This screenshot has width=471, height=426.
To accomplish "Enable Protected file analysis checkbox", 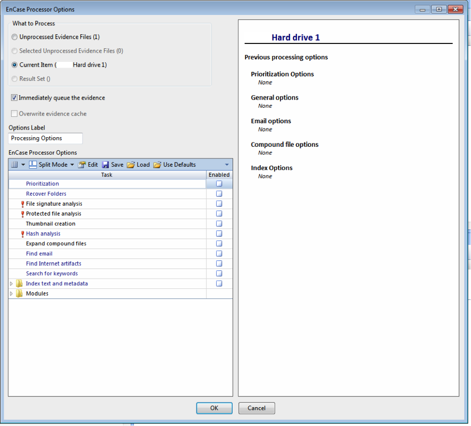I will coord(219,213).
